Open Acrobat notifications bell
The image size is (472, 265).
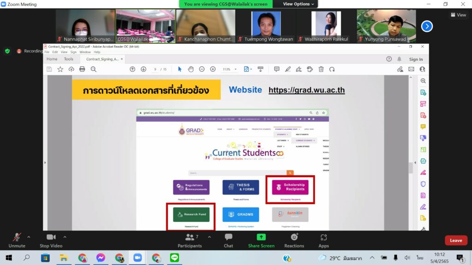(x=399, y=59)
